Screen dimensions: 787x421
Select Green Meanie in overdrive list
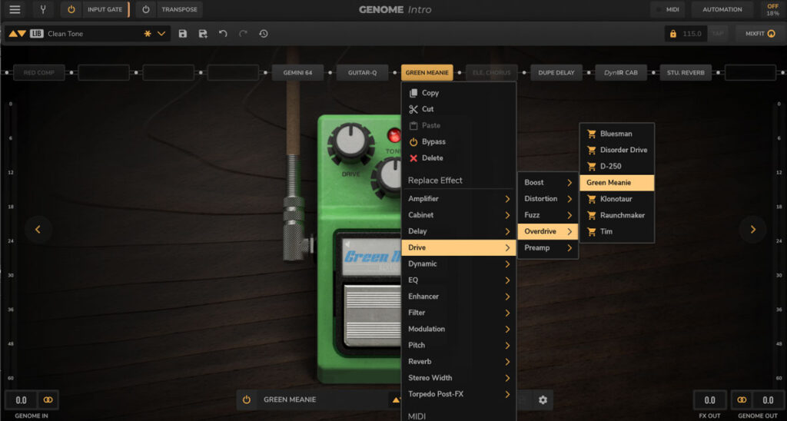coord(617,183)
